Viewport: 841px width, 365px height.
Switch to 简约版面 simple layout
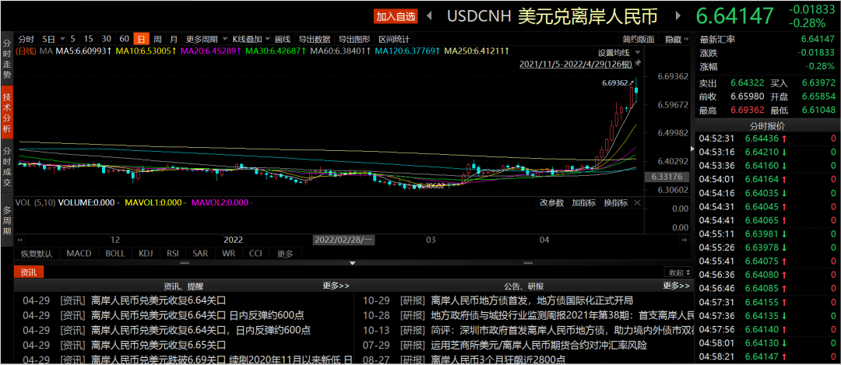639,39
